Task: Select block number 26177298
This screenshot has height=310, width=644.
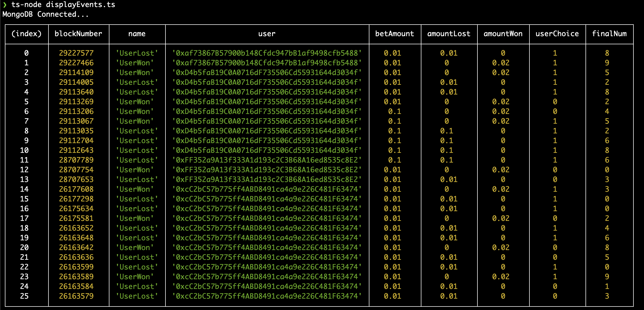Action: [x=76, y=199]
